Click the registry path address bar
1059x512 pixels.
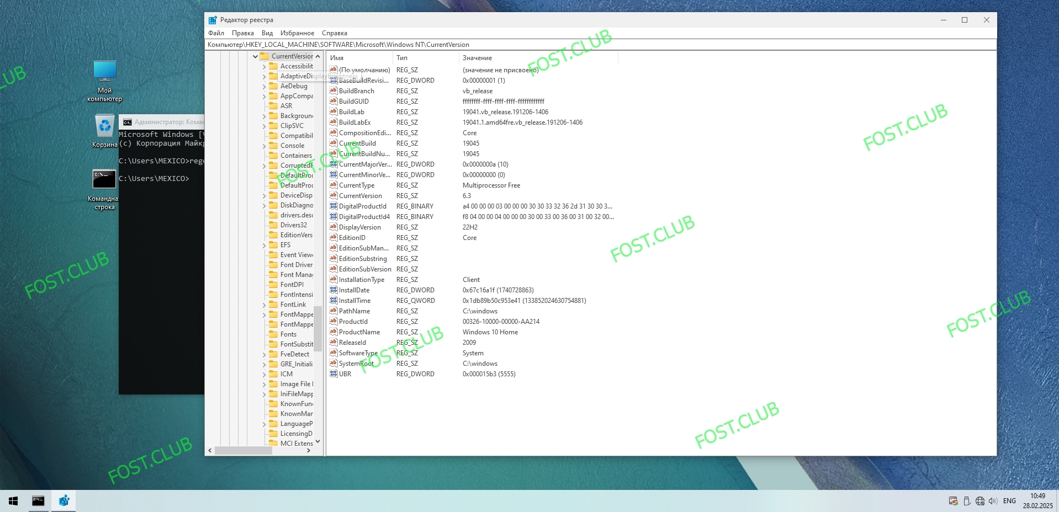point(601,45)
